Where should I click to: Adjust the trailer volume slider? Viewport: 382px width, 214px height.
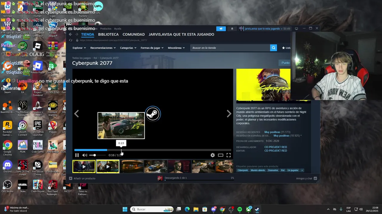pyautogui.click(x=97, y=155)
